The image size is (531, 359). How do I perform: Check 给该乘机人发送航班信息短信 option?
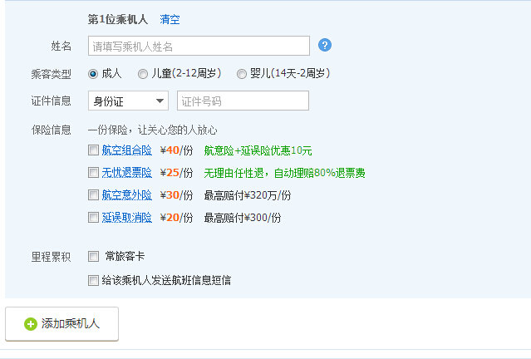93,281
